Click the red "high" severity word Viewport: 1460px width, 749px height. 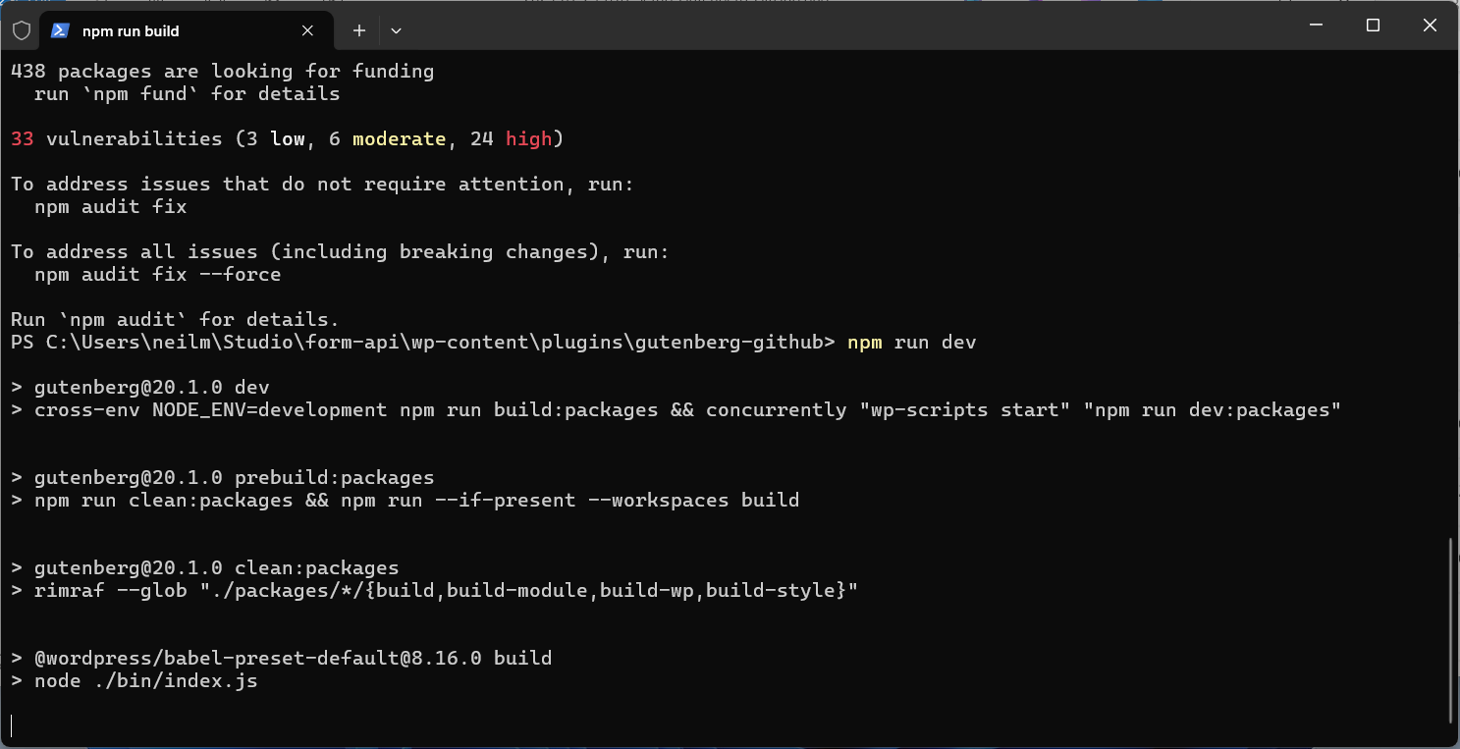tap(529, 139)
